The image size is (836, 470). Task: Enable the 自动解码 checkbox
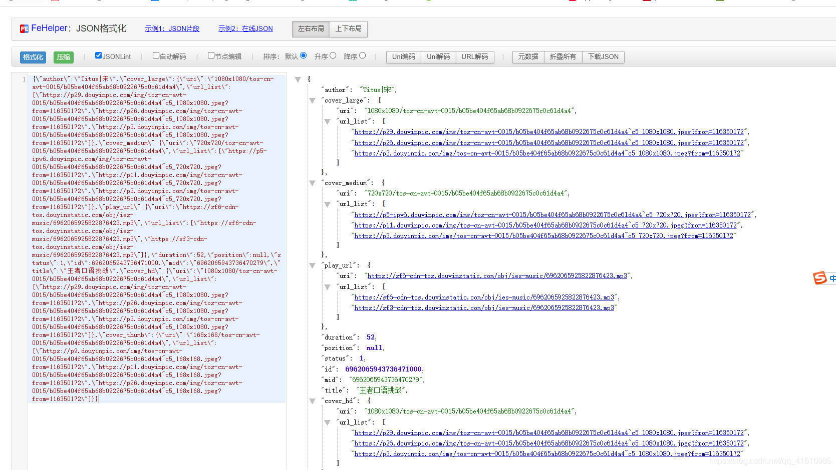[156, 55]
